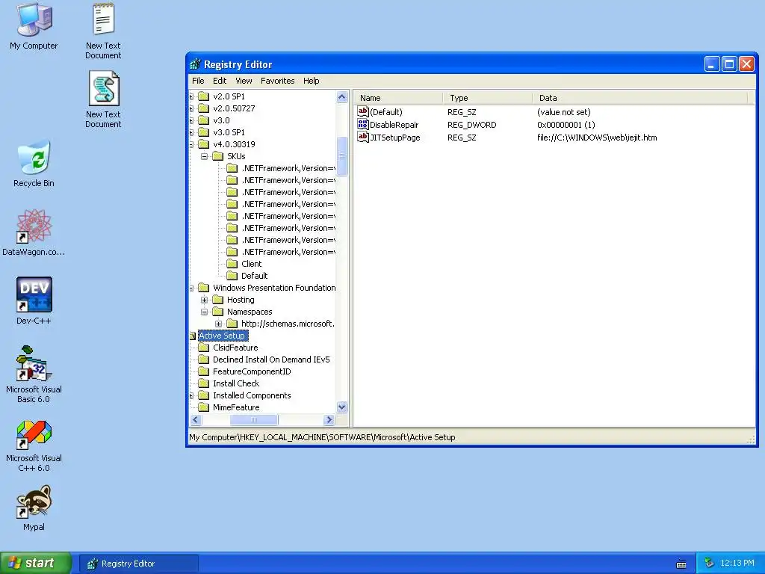Screen dimensions: 765x574
Task: Collapse the Windows Presentation Foundation node
Action: [191, 288]
